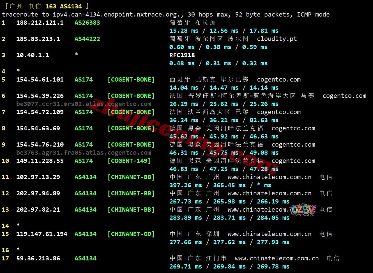
Task: Click the cogentco.com link on hop 5
Action: pos(278,80)
